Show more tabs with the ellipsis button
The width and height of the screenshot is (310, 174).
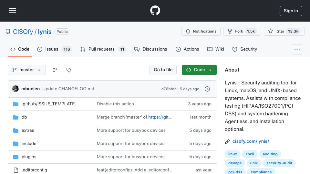coord(297,49)
